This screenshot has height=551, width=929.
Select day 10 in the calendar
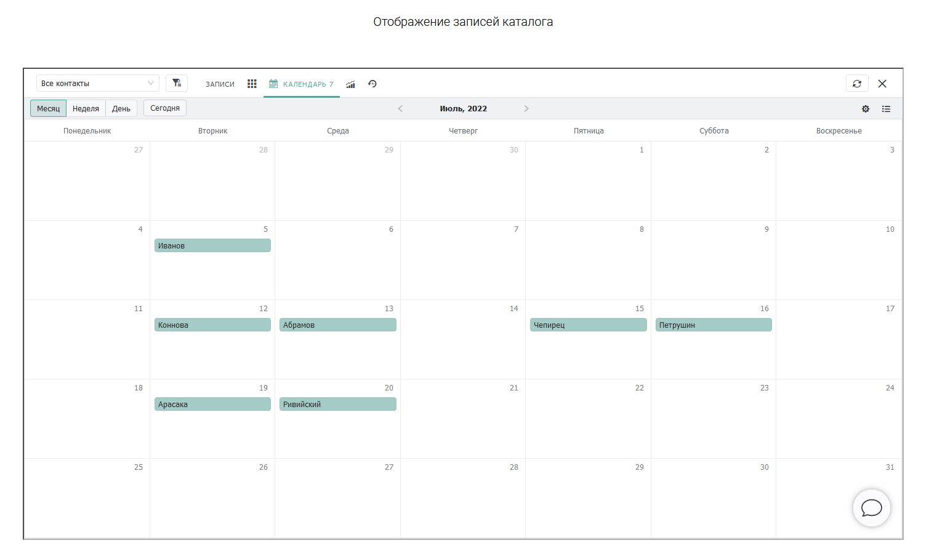click(x=890, y=229)
